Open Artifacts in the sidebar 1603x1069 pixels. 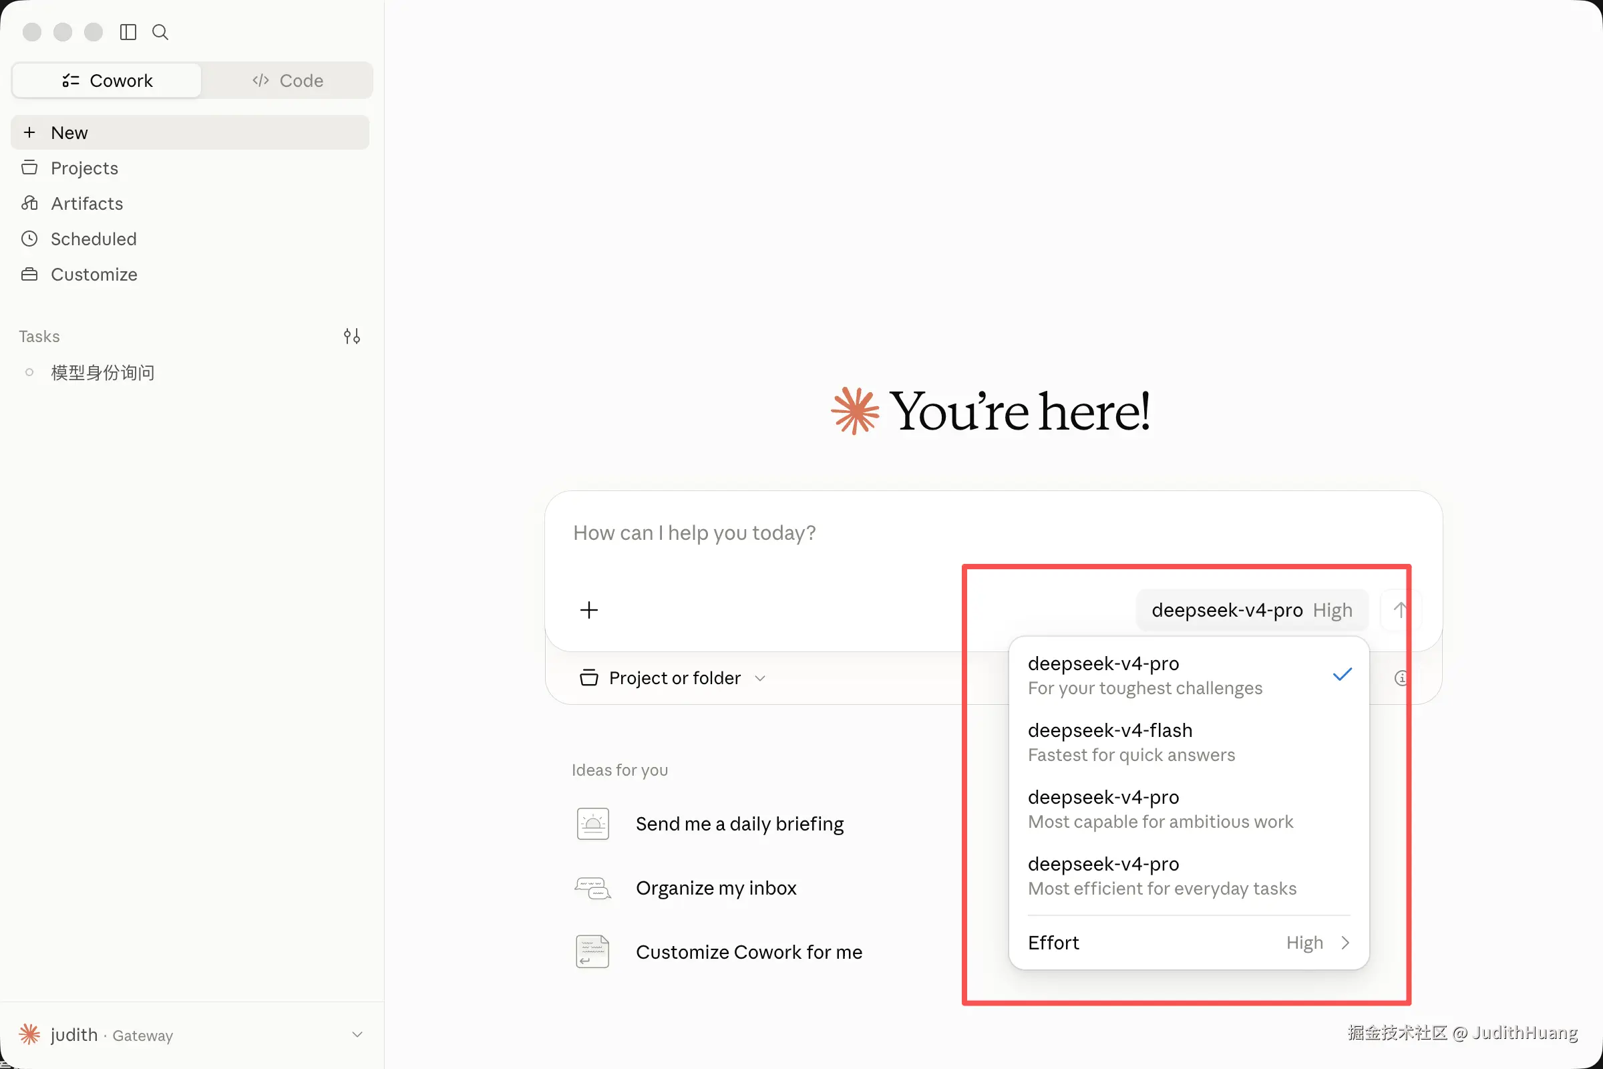click(190, 203)
